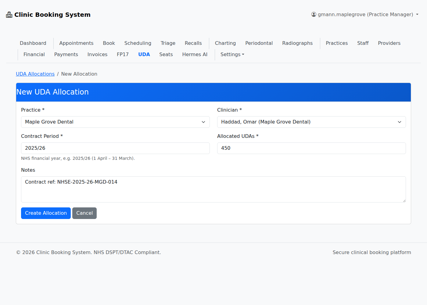The width and height of the screenshot is (427, 305).
Task: Select the Invoices nav item
Action: click(x=97, y=54)
